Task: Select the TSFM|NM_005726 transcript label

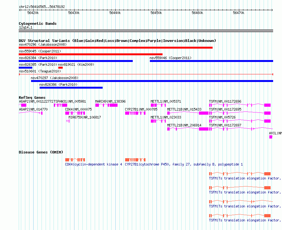Action: pyautogui.click(x=222, y=117)
